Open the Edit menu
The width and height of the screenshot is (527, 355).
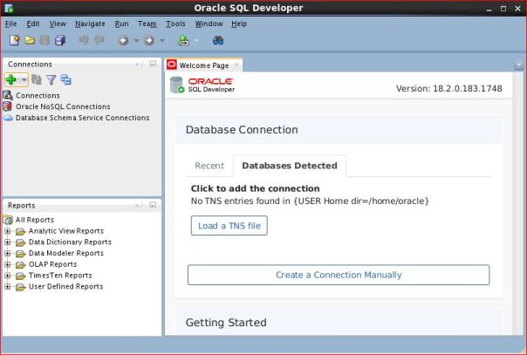[x=33, y=24]
